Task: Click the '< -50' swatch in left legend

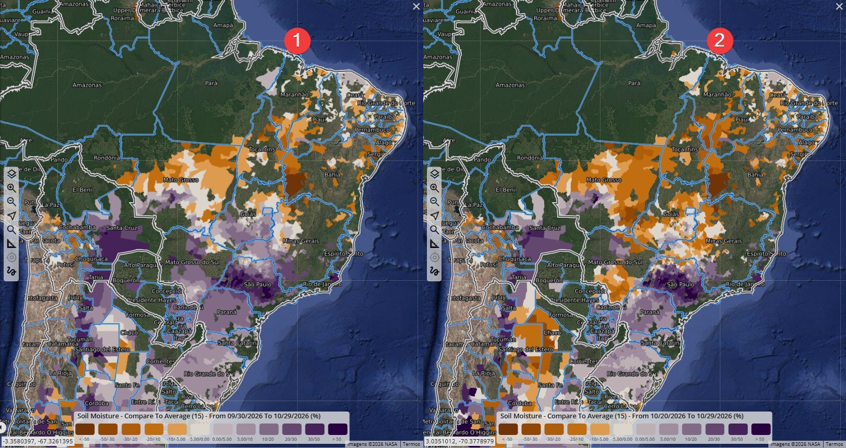Action: (x=85, y=429)
